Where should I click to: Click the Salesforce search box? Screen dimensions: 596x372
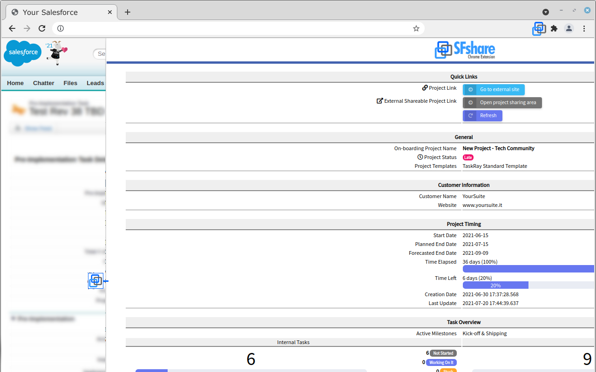(100, 54)
